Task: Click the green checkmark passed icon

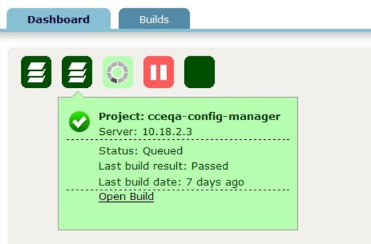Action: click(79, 122)
